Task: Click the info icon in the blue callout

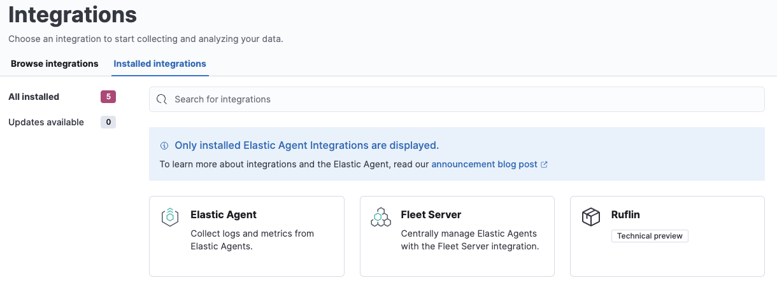Action: click(164, 146)
